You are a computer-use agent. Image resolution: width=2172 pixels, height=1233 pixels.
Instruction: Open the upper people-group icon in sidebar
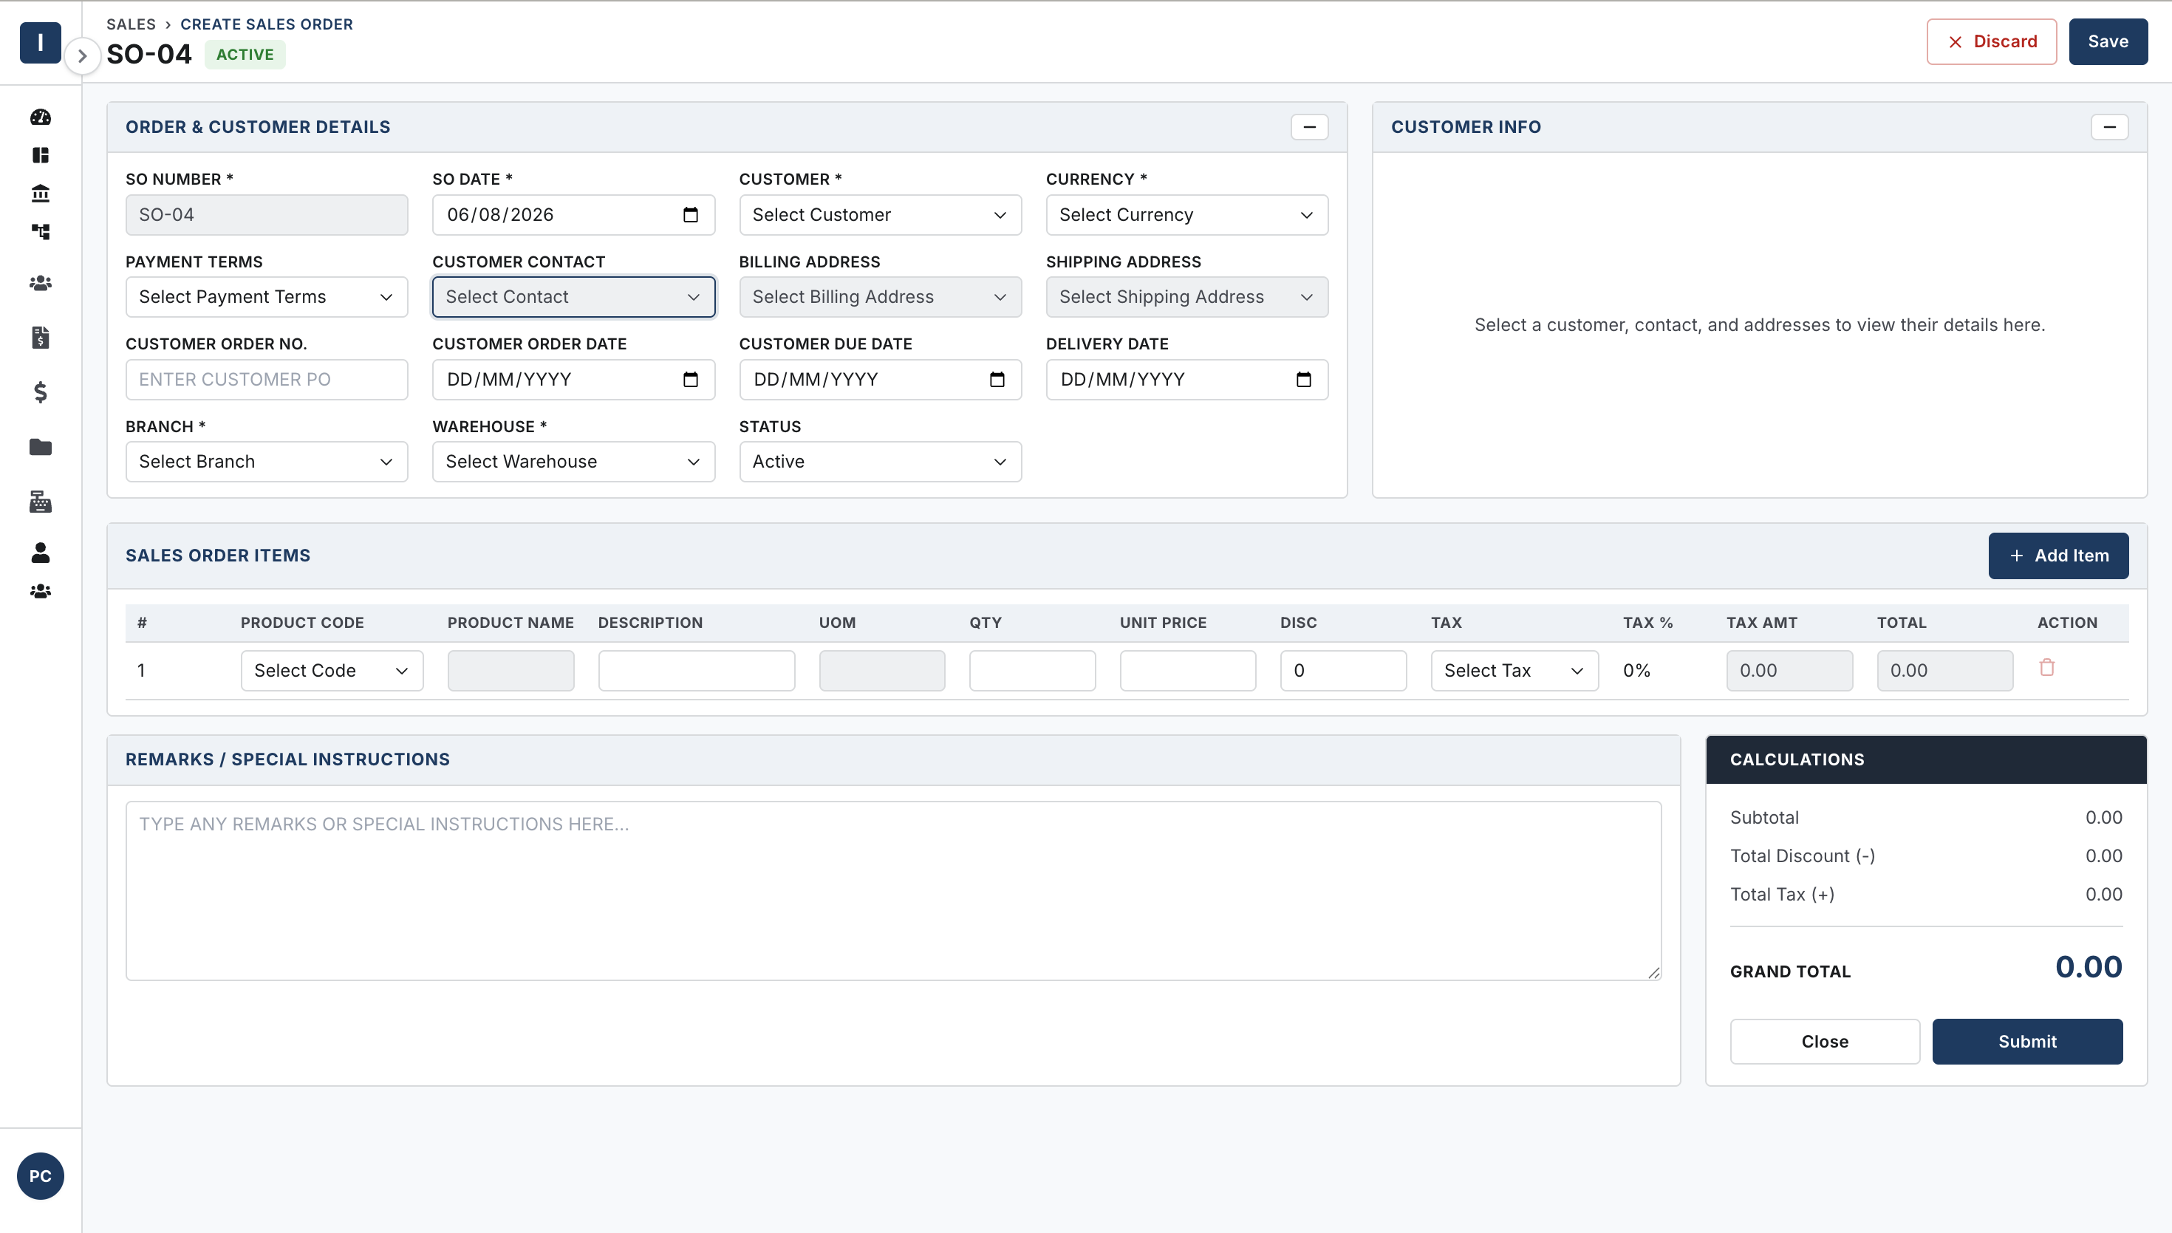(x=40, y=284)
